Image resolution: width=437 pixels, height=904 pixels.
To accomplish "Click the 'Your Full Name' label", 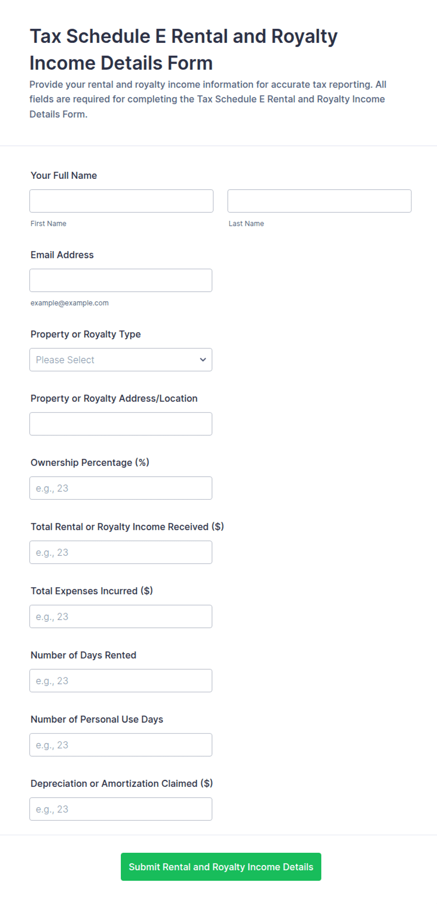I will (x=64, y=176).
